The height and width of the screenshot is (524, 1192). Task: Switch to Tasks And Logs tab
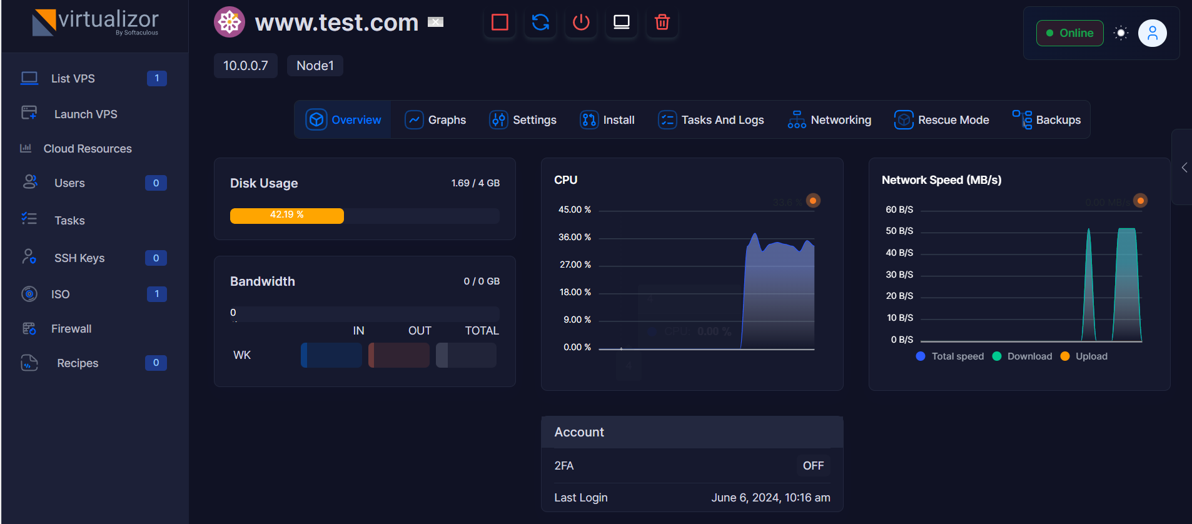[711, 119]
